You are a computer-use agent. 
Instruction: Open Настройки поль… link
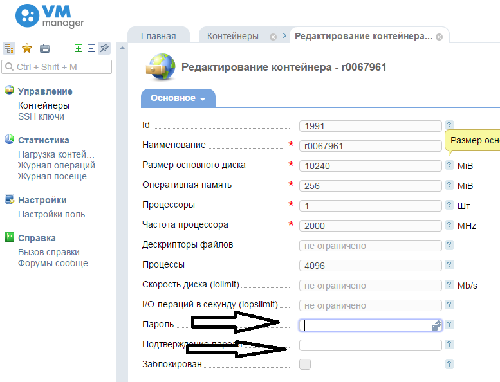click(x=56, y=214)
